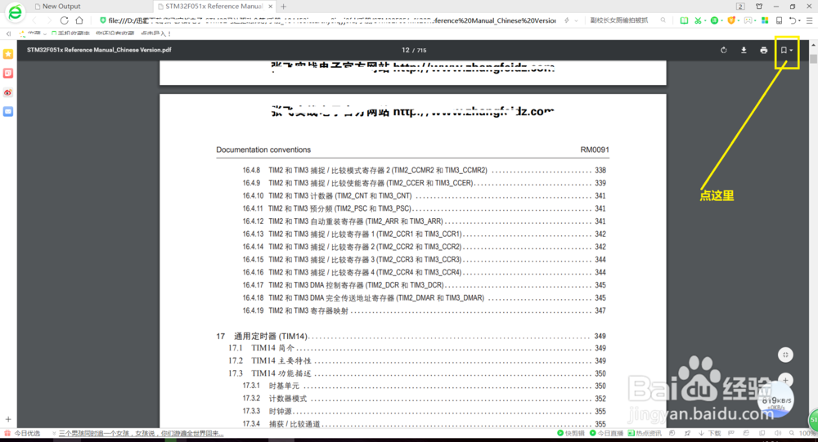Click 热点资讯 in the status bar
This screenshot has width=818, height=442.
pos(645,433)
